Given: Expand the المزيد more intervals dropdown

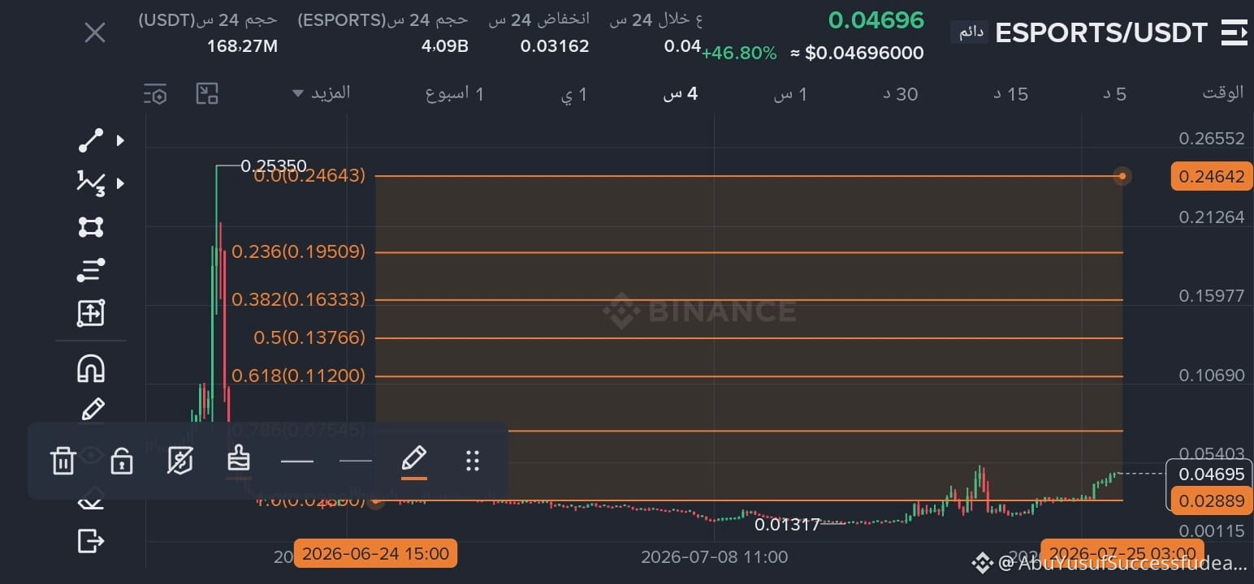Looking at the screenshot, I should coord(322,92).
